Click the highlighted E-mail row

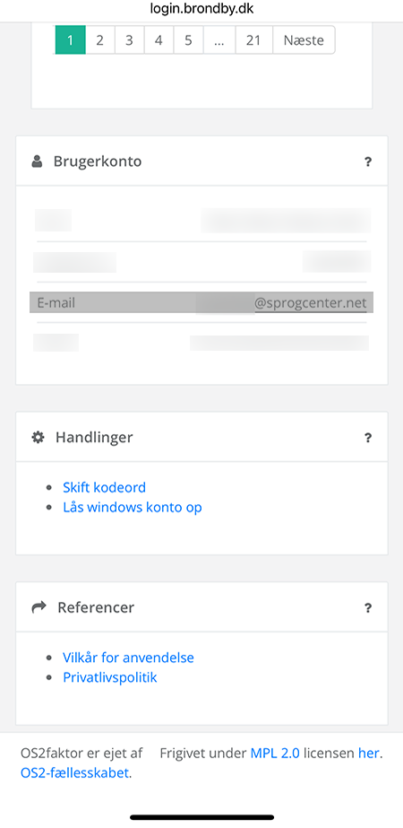(x=201, y=302)
